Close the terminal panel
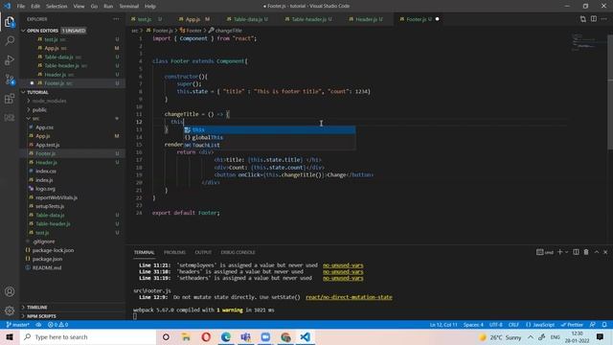This screenshot has width=613, height=345. pos(605,252)
